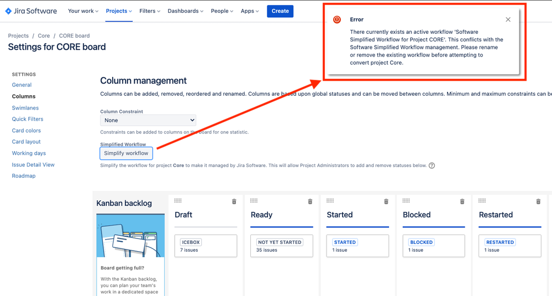Open the Your work menu
This screenshot has width=552, height=296.
(83, 11)
